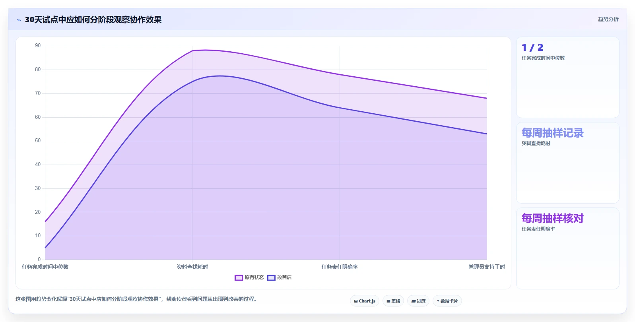Click the 趋势分析 label in header

pyautogui.click(x=608, y=19)
